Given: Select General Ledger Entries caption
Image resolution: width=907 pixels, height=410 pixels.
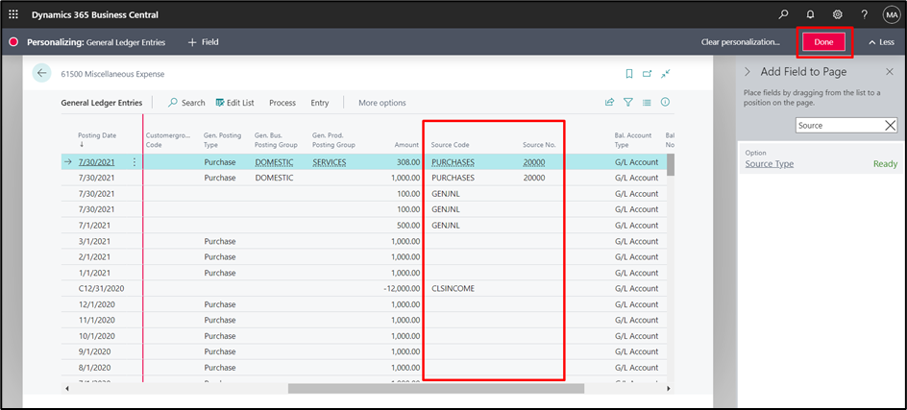Looking at the screenshot, I should pos(101,103).
